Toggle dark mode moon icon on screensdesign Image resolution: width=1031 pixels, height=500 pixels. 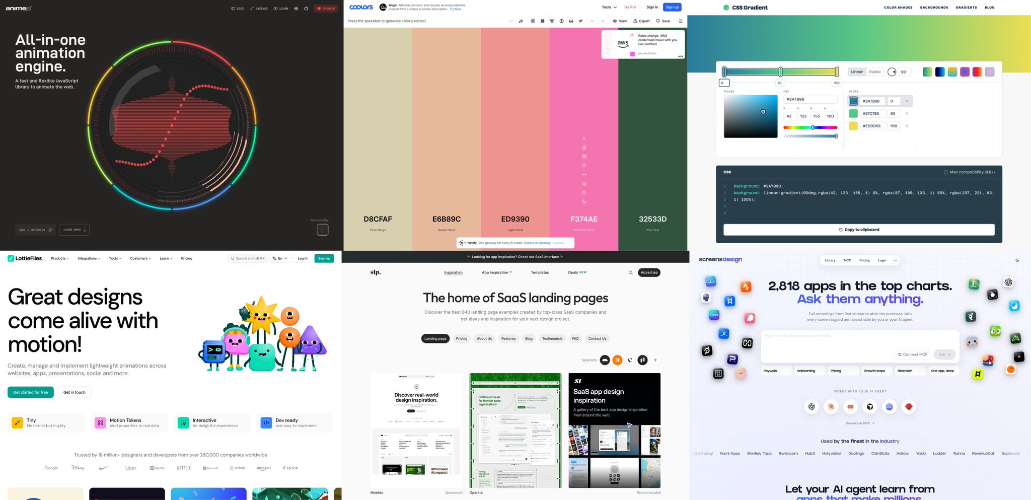point(1017,260)
